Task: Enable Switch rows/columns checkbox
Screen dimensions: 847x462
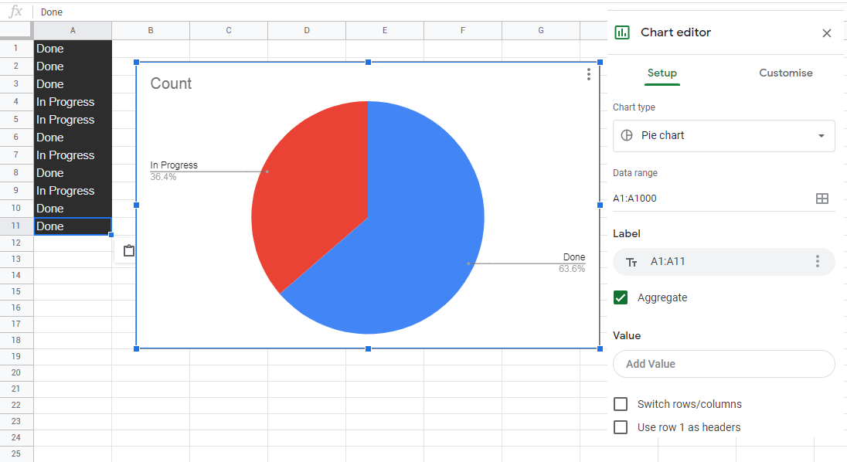Action: click(x=621, y=404)
